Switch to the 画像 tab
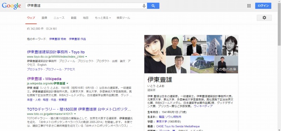Screen dimensions: 281x131 (x=44, y=18)
